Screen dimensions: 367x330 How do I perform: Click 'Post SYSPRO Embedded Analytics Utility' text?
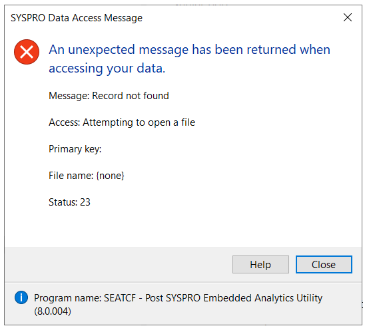pyautogui.click(x=234, y=298)
